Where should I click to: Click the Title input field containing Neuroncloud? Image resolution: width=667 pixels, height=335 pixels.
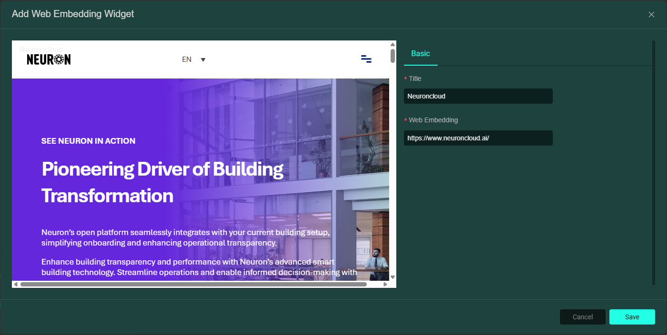pos(478,96)
